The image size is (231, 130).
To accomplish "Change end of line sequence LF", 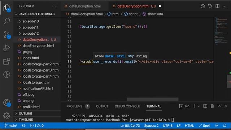I will pyautogui.click(x=179, y=126).
